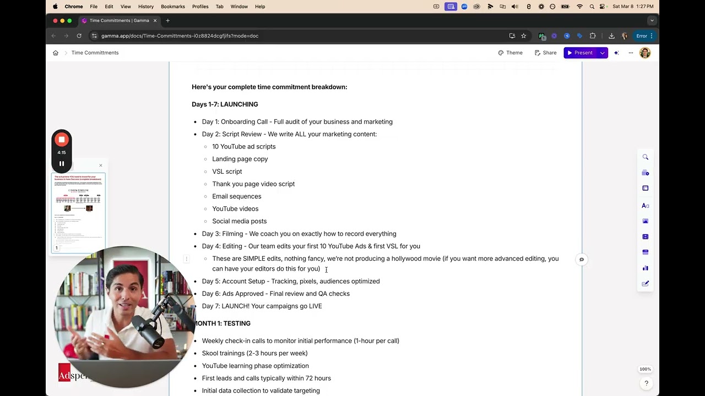Click the Time Committments breadcrumb title
Screen dimensions: 705x396
tap(95, 53)
